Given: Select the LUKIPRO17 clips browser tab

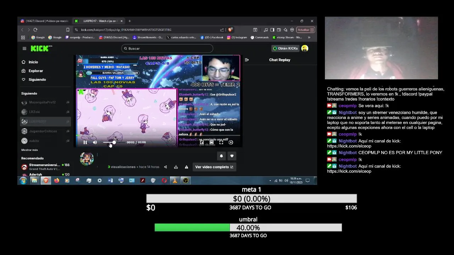Looking at the screenshot, I should 99,21.
